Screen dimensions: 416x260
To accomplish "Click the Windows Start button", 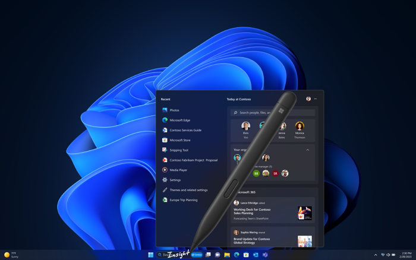I will (151, 255).
